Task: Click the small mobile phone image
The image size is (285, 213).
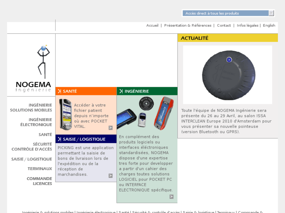Action: pos(142,120)
